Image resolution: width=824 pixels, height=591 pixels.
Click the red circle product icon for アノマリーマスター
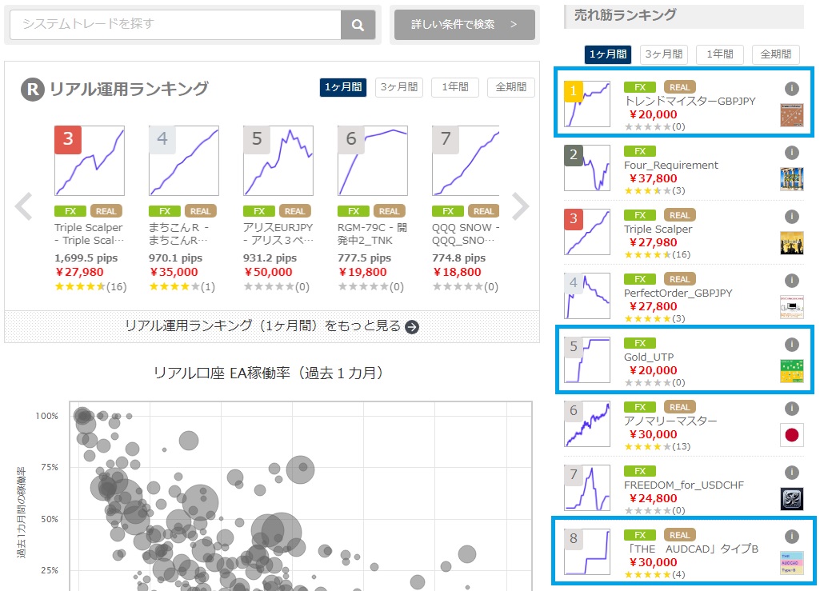click(x=791, y=435)
